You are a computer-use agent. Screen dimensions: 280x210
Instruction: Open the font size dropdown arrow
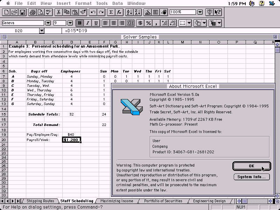(70, 23)
